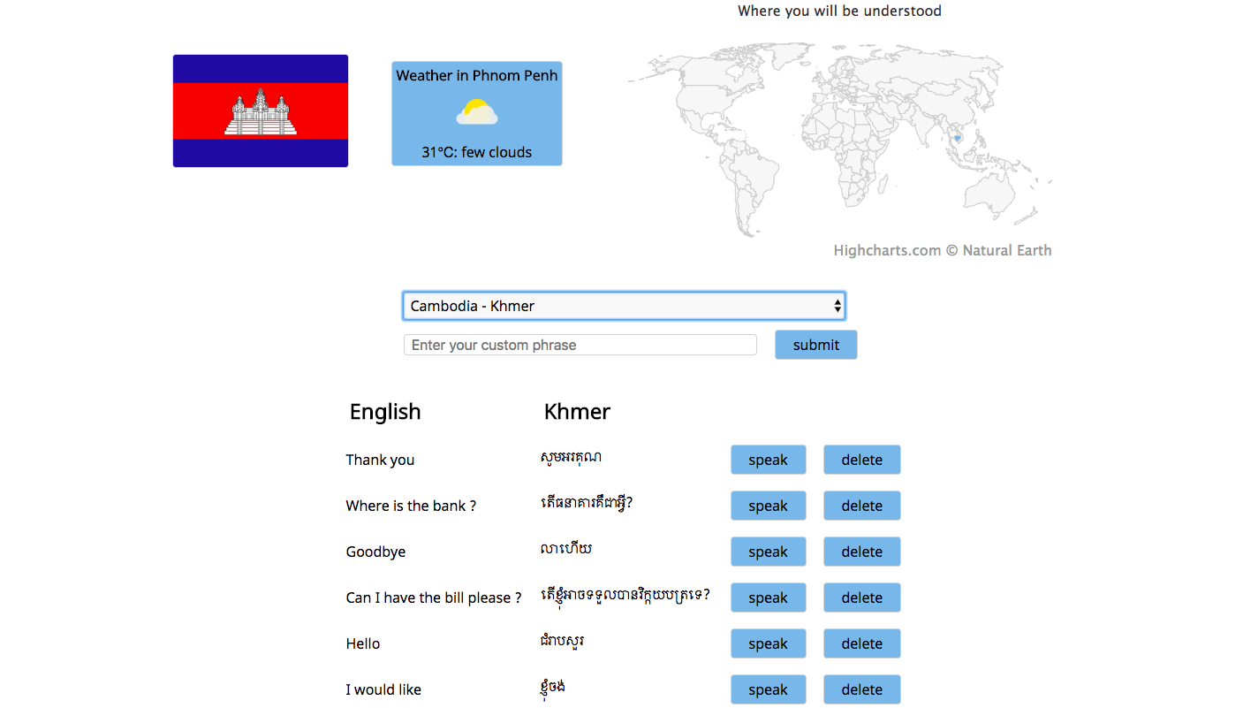Click the custom phrase input field
The width and height of the screenshot is (1243, 708).
coord(580,345)
